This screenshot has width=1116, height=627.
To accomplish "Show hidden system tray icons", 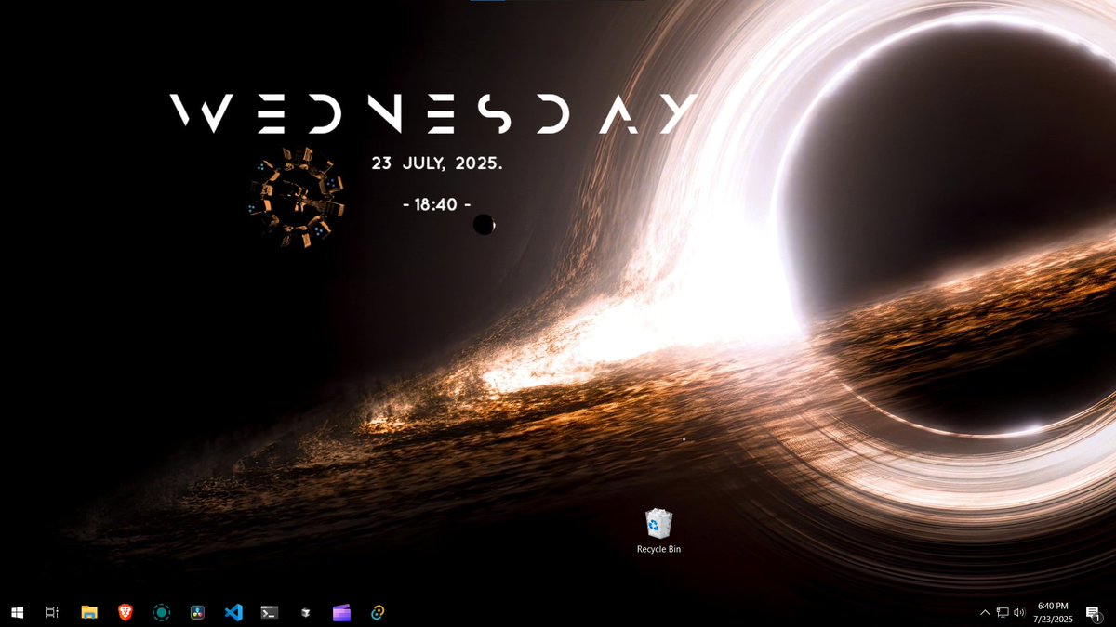I will [x=985, y=613].
